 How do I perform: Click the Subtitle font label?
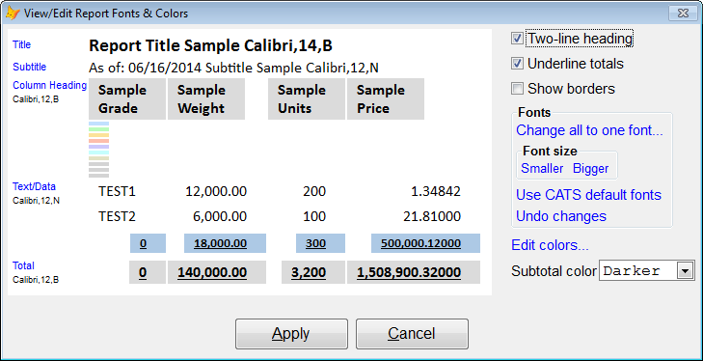pyautogui.click(x=30, y=67)
